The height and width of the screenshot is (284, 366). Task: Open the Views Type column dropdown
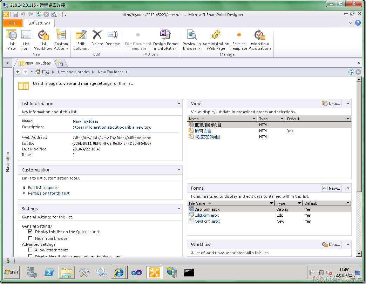(x=282, y=119)
